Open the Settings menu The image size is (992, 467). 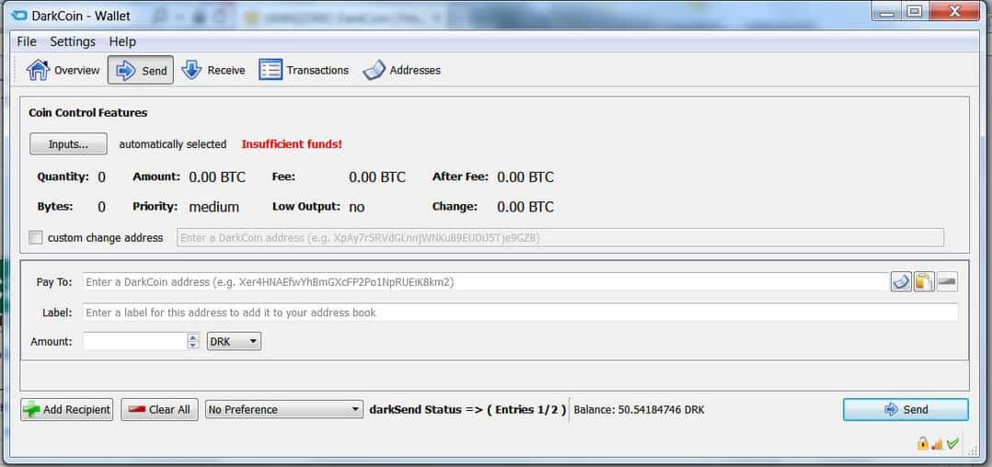pos(73,41)
